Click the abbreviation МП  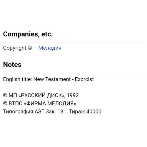tap(13, 95)
